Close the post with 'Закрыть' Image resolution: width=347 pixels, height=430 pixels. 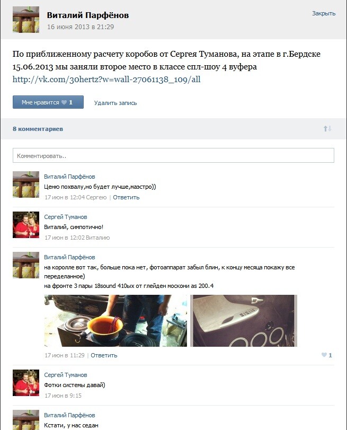tap(324, 13)
